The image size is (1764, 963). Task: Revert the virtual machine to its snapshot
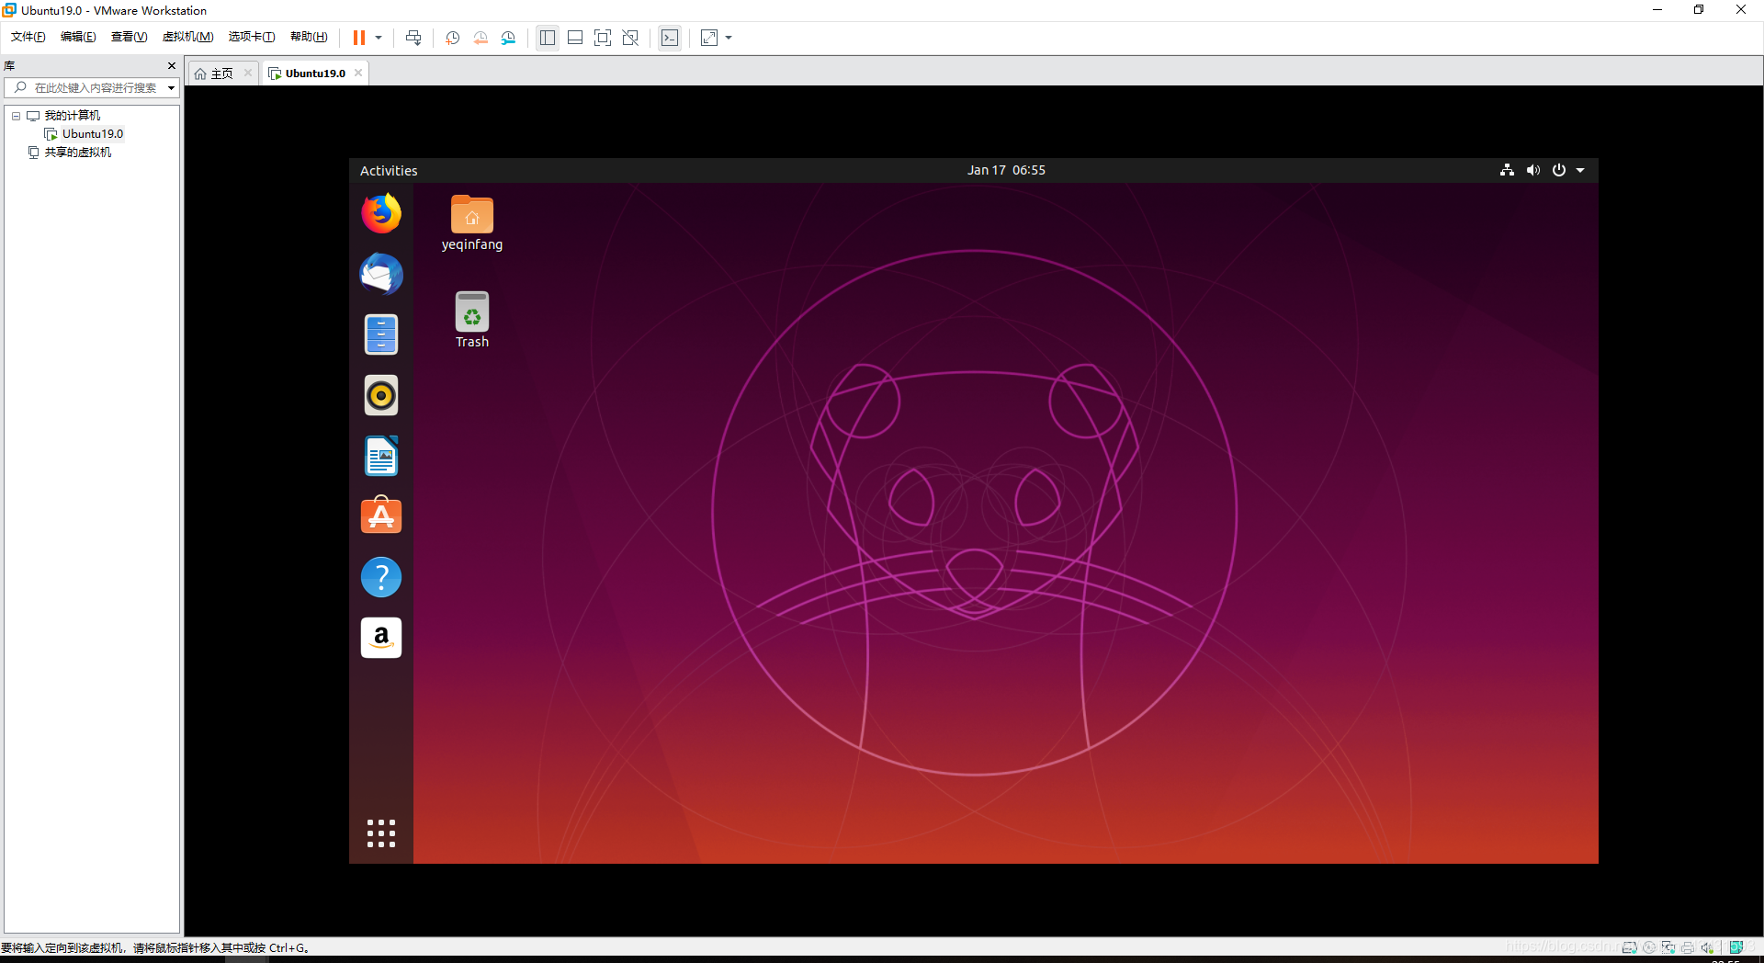click(481, 38)
